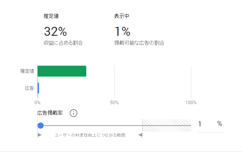This screenshot has height=152, width=242.
Task: Click the 32% estimated value figure
Action: coord(55,31)
